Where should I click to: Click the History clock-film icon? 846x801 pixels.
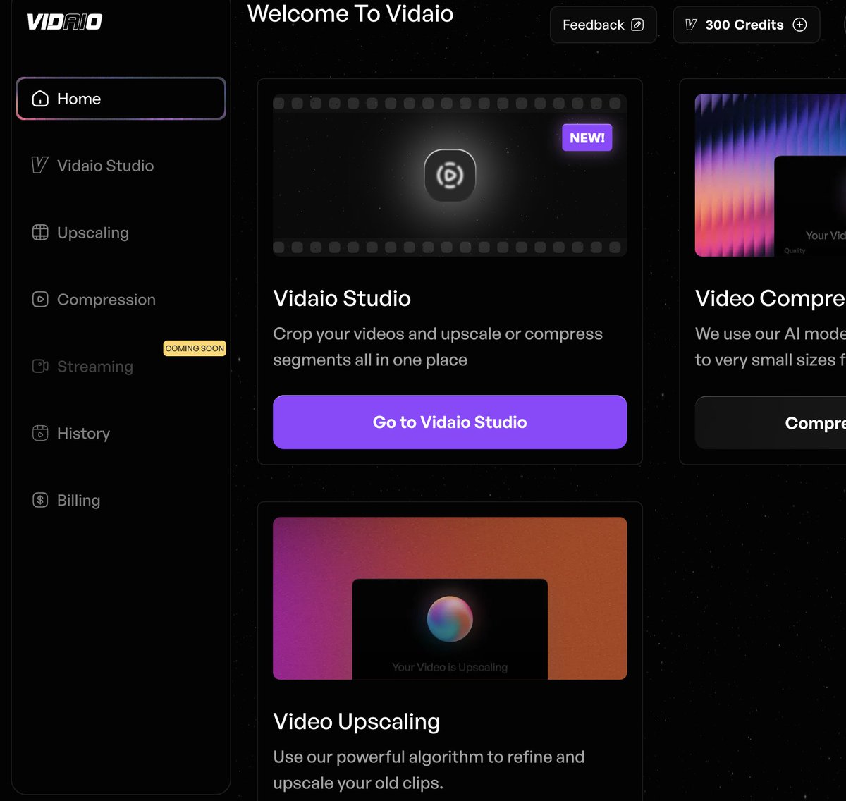click(x=40, y=434)
